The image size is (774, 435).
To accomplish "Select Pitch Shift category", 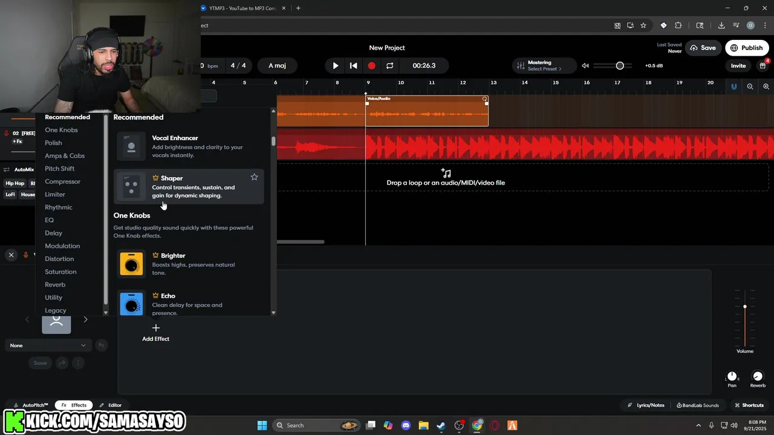I will [60, 169].
